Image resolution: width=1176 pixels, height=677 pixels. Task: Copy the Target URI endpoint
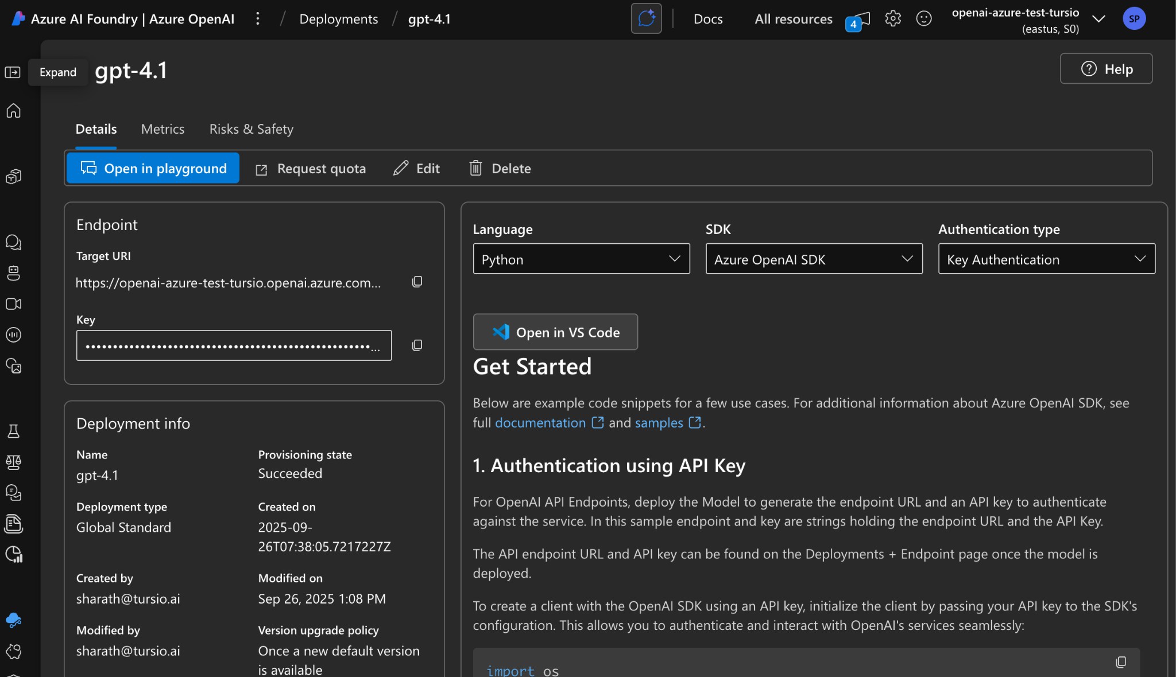[x=417, y=282]
